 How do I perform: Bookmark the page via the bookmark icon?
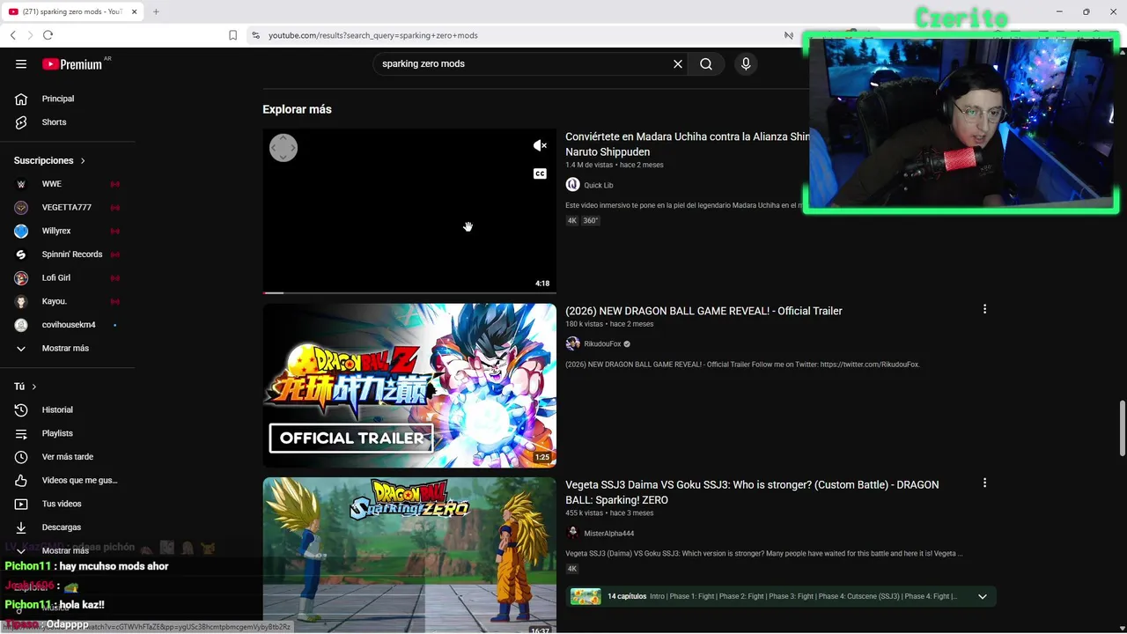[232, 35]
